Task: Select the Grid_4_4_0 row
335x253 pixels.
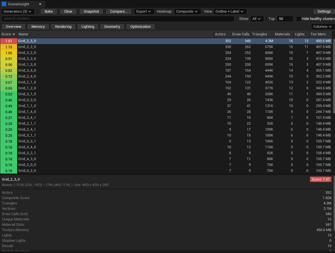Action: (x=166, y=147)
